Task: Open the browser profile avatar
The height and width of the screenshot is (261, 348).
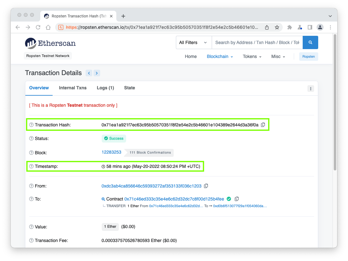Action: point(320,27)
